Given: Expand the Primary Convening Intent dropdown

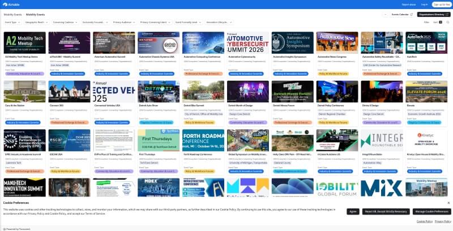Looking at the screenshot, I should (x=156, y=22).
